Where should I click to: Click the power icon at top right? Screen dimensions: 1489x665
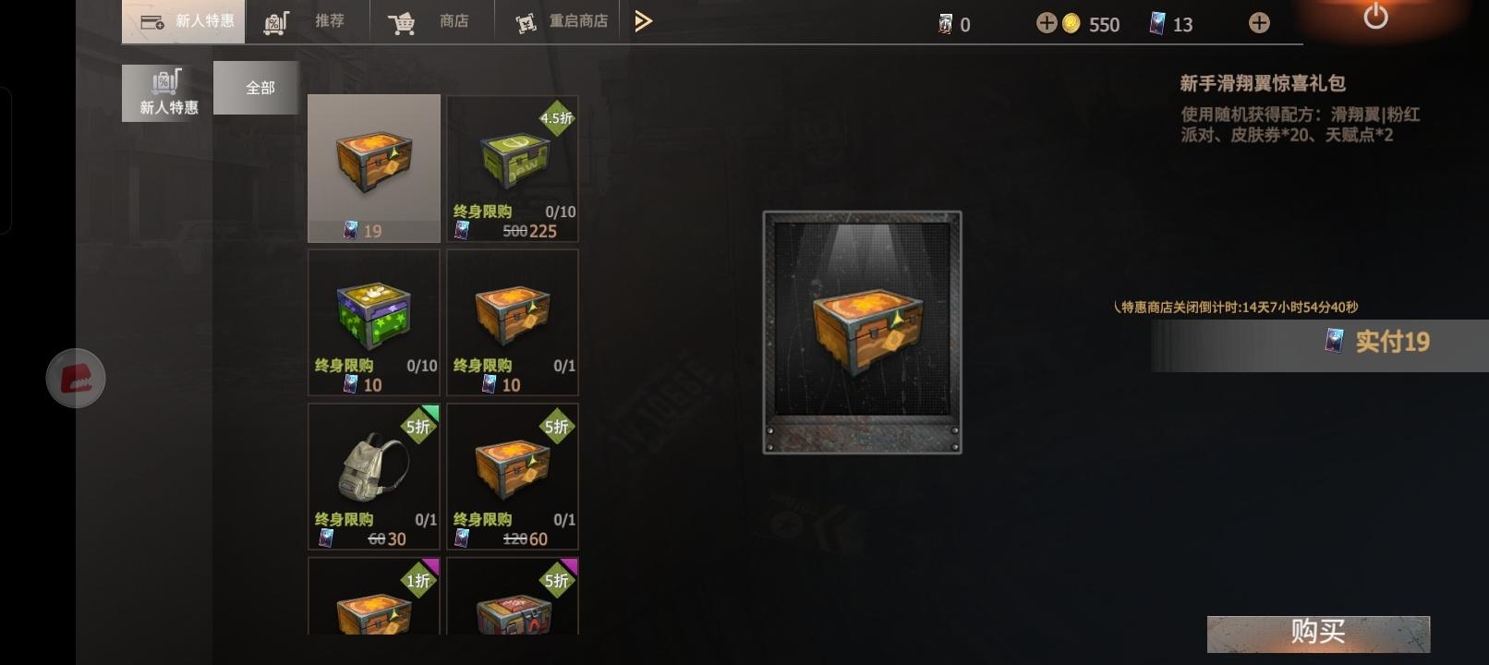pos(1375,17)
